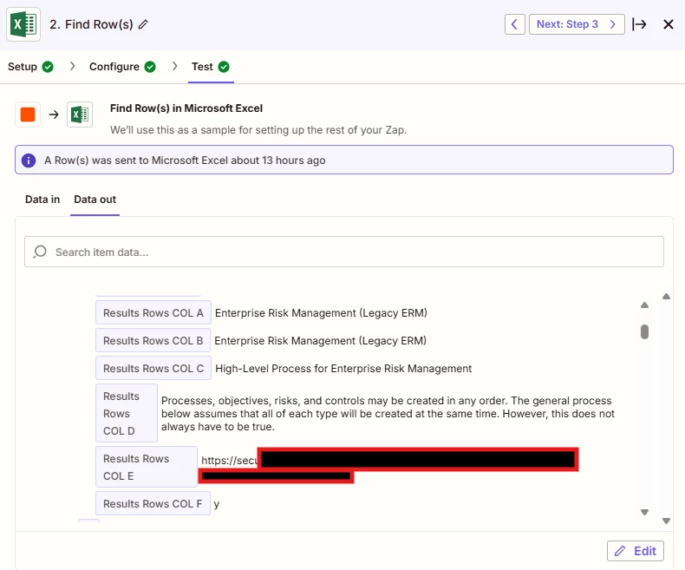This screenshot has height=570, width=685.
Task: Click the Edit button
Action: click(x=636, y=551)
